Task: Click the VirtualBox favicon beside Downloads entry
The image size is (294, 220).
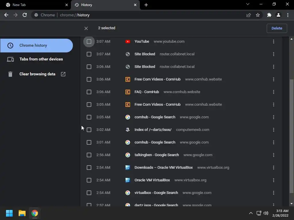Action: tap(128, 168)
